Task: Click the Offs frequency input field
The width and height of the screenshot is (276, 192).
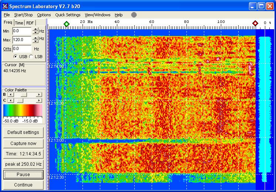Action: pos(21,48)
